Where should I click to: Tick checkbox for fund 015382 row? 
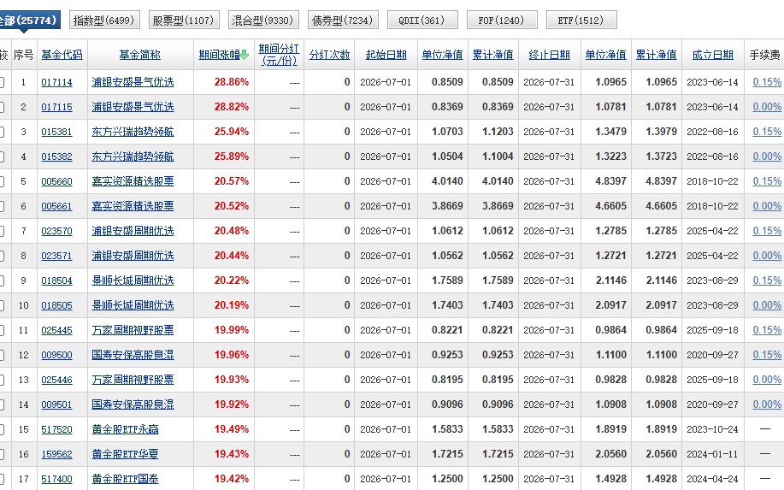2,156
